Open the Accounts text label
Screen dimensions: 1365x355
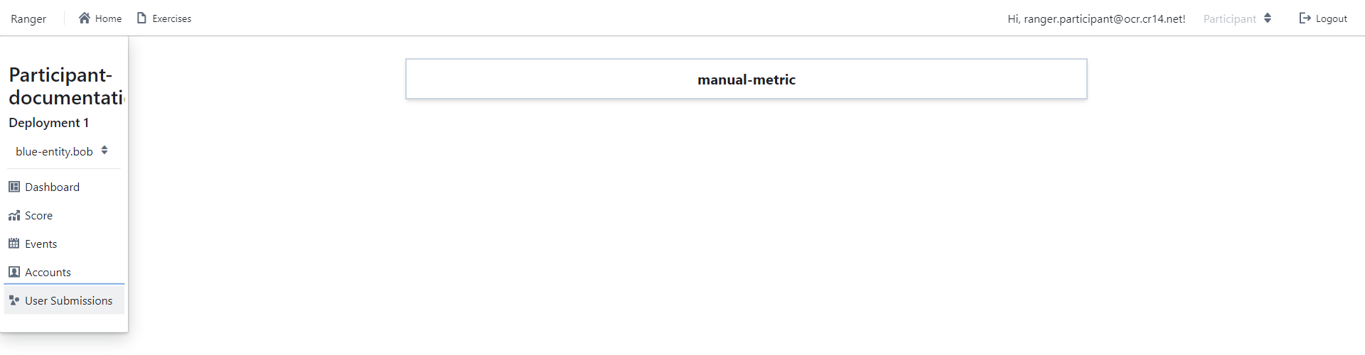click(48, 272)
